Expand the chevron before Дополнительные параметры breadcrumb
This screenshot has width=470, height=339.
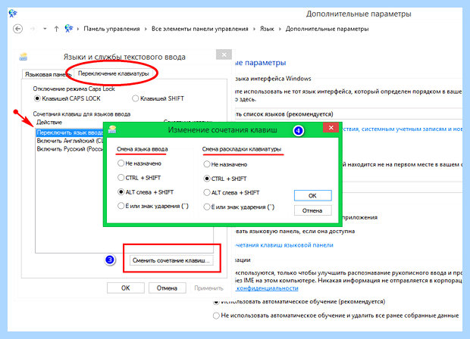coord(280,29)
